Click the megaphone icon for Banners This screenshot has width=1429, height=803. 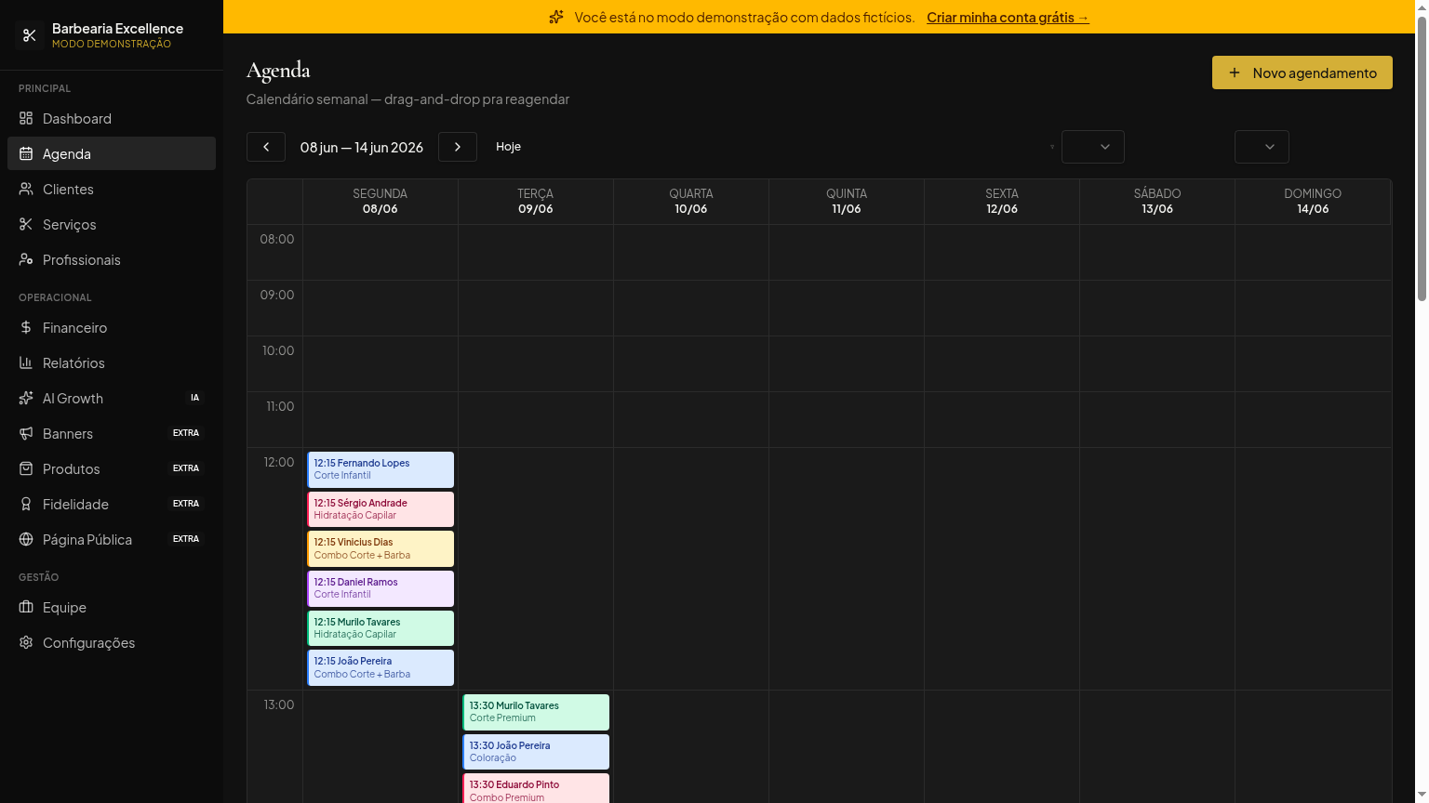pyautogui.click(x=26, y=433)
